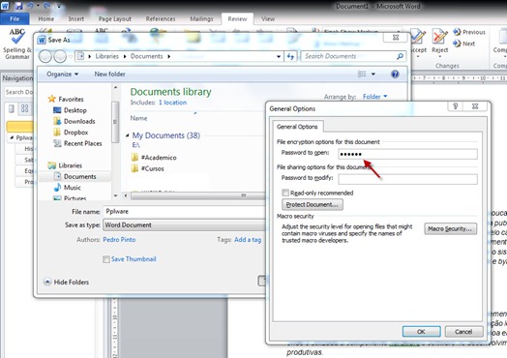Open the Arrange by Folder dropdown
Image resolution: width=507 pixels, height=358 pixels.
374,97
